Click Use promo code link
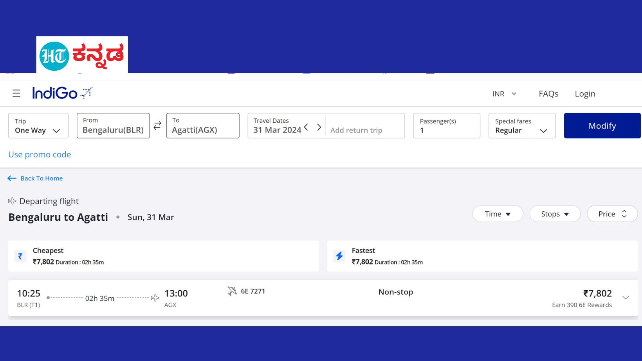Image resolution: width=642 pixels, height=361 pixels. 40,154
